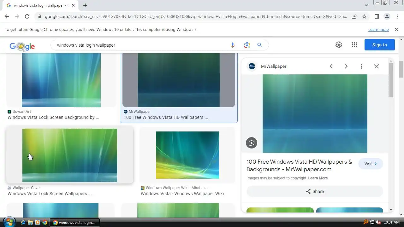Launch Windows Media Player from taskbar
The image size is (404, 227).
[x=38, y=222]
